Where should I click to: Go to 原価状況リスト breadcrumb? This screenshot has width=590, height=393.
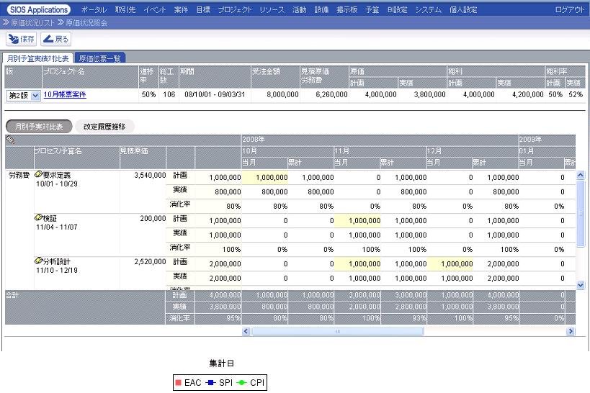coord(32,22)
